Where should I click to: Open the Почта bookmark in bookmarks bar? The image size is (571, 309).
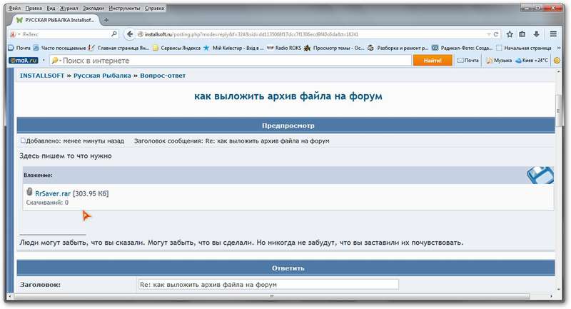pos(19,48)
